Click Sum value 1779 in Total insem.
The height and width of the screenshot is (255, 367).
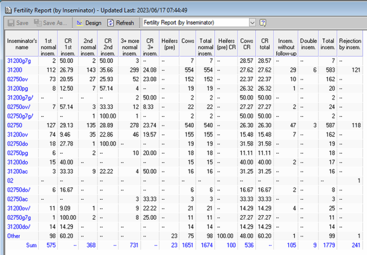(329, 245)
